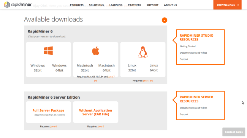This screenshot has height=138, width=247.
Task: Click the arrow icon on Downloads button
Action: [x=238, y=5]
